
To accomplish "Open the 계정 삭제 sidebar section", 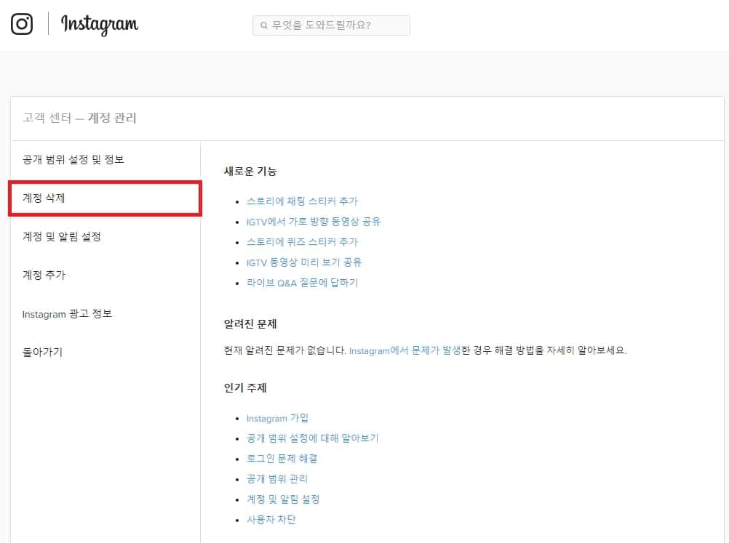I will click(x=44, y=198).
